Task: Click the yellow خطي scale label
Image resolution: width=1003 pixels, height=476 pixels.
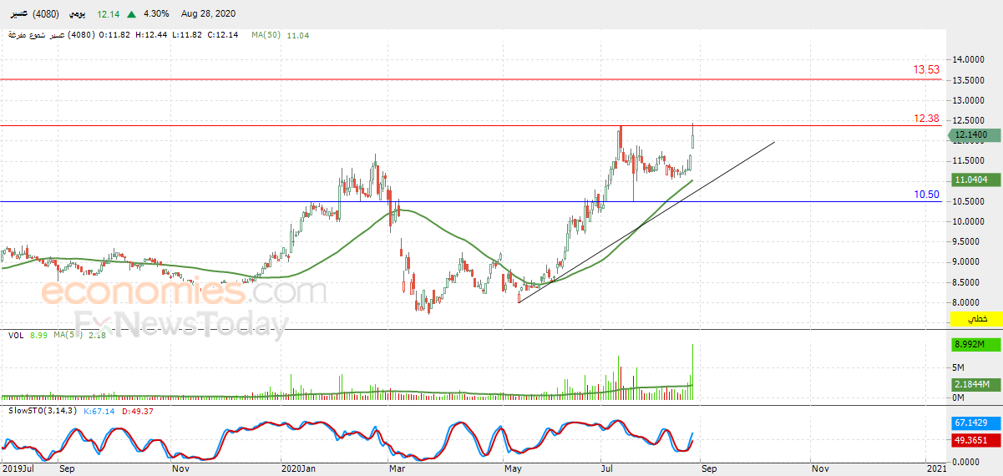Action: click(x=976, y=319)
